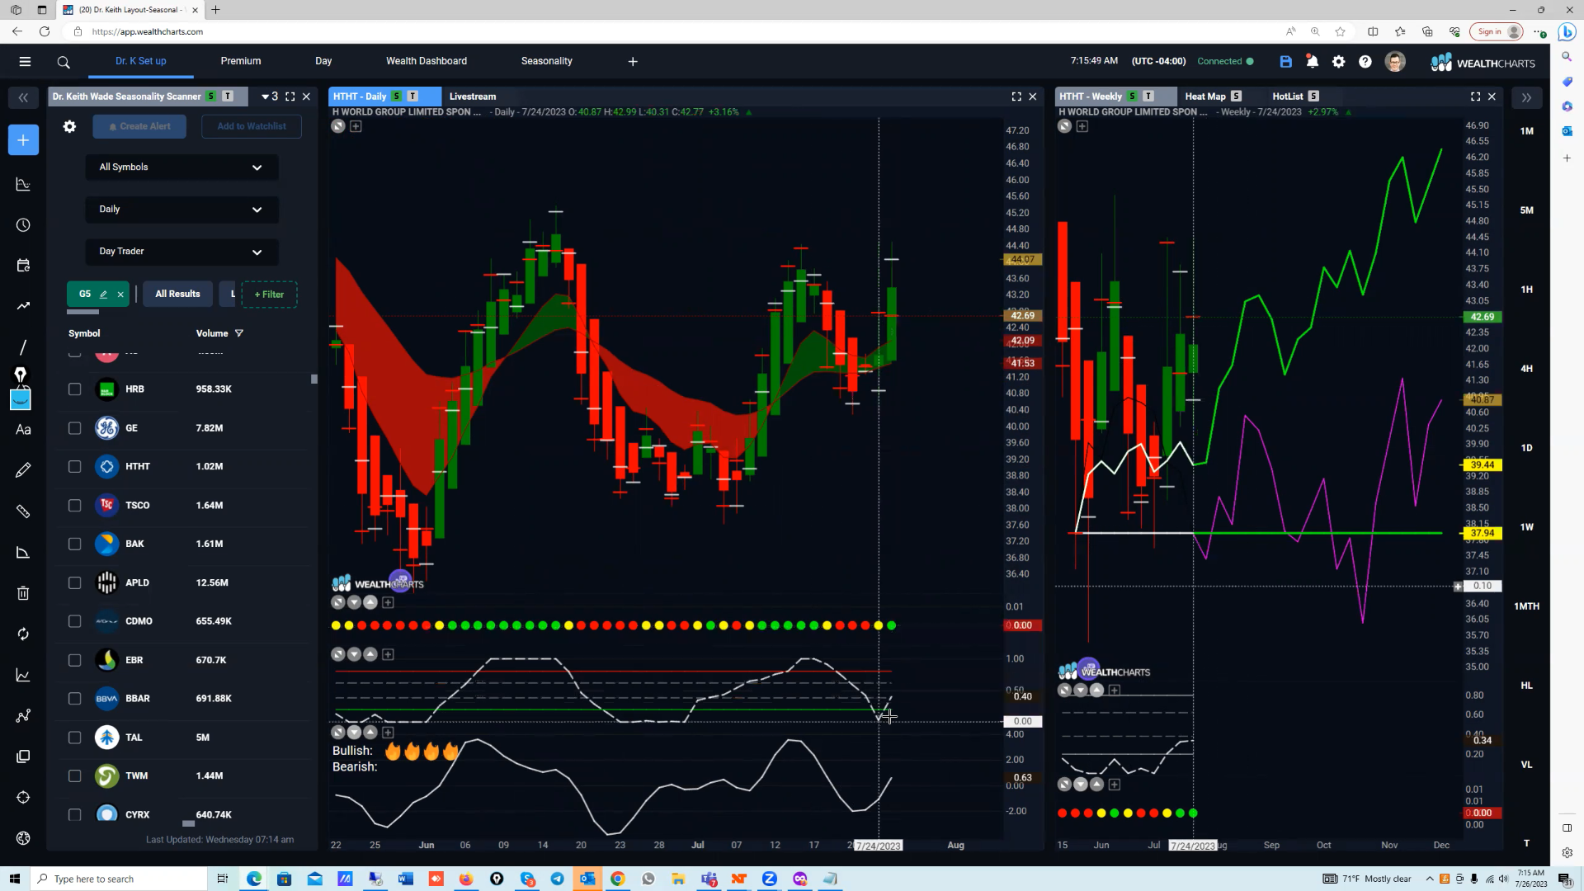Screen dimensions: 1584x891
Task: Click the + Filter button
Action: coord(269,295)
